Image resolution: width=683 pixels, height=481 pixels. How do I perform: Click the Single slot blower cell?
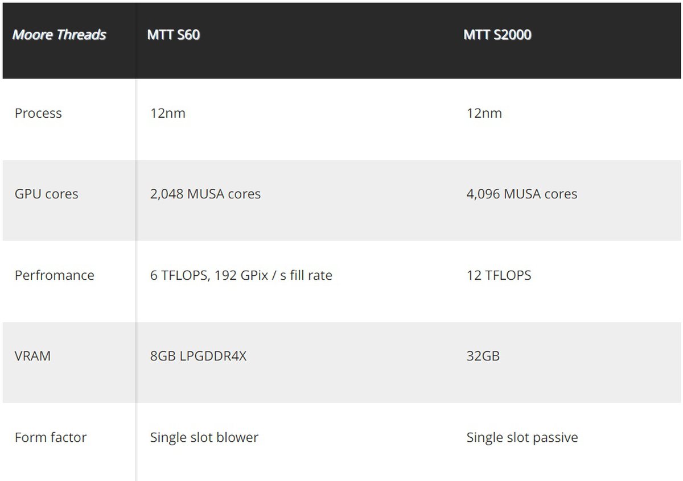[x=204, y=437]
